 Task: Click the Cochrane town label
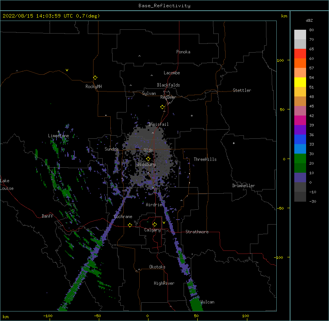123,217
